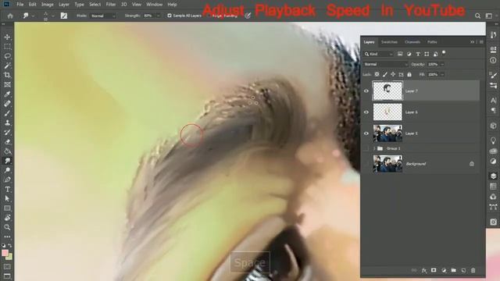
Task: Open the Opacity dropdown arrow
Action: tap(442, 64)
